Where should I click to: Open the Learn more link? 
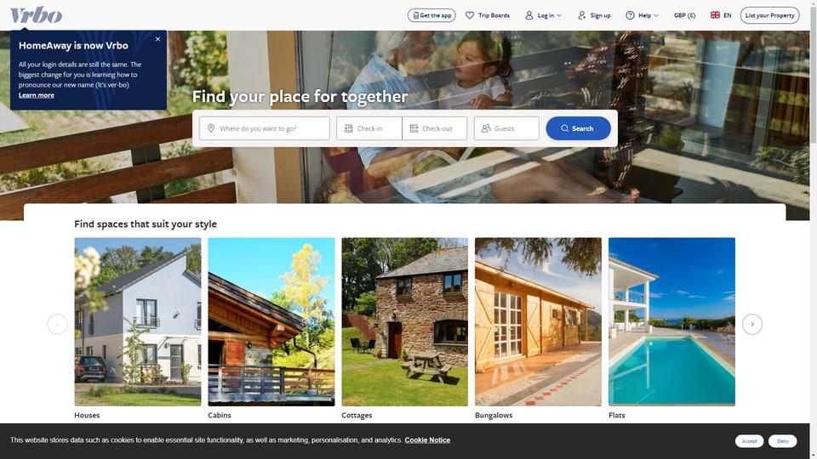click(37, 95)
